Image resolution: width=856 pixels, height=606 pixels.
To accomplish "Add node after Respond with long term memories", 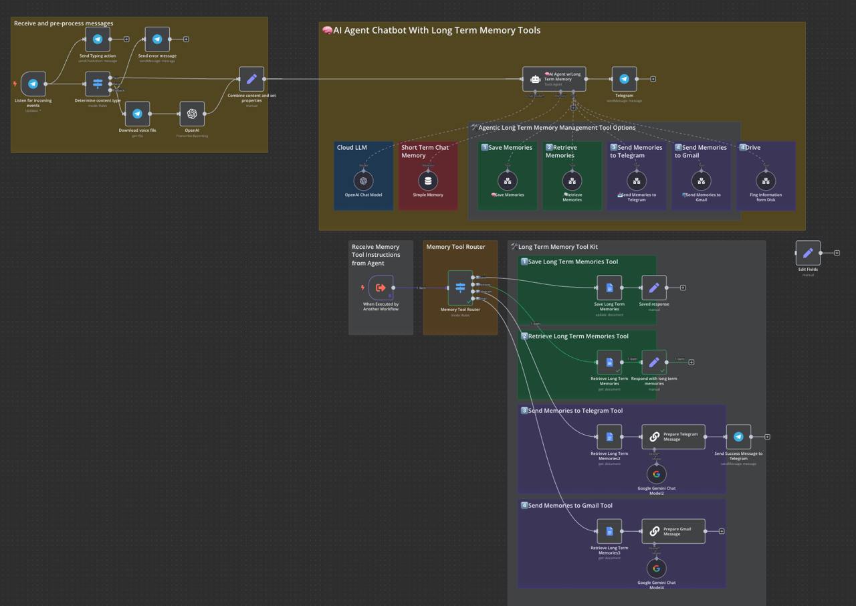I will (691, 363).
